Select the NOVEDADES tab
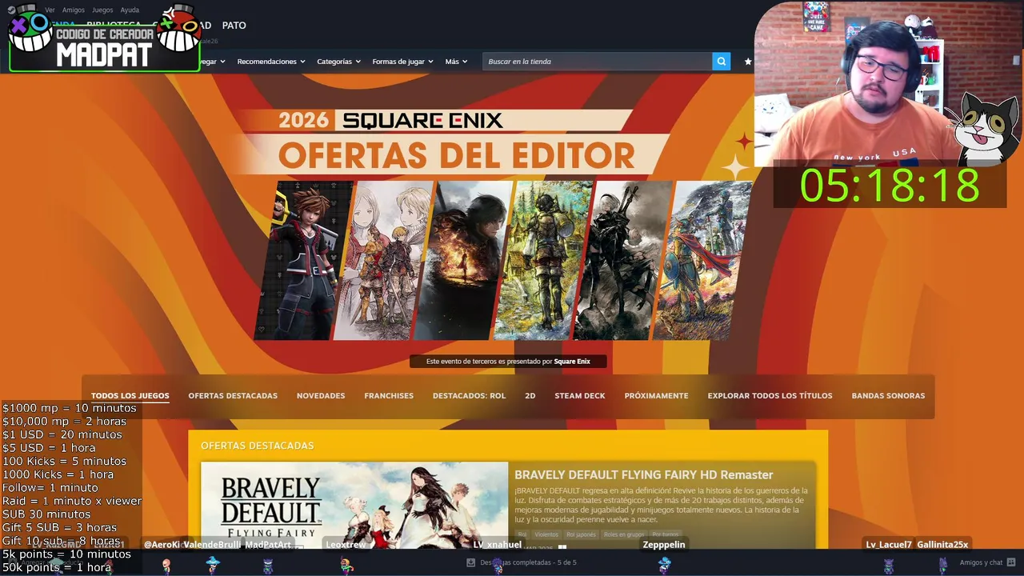The image size is (1024, 576). (321, 396)
